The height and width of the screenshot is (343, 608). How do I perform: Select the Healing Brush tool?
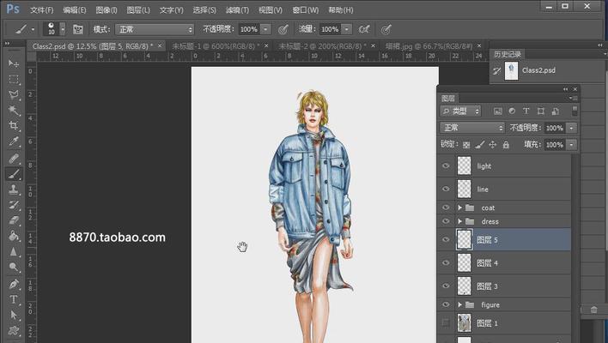(x=14, y=158)
